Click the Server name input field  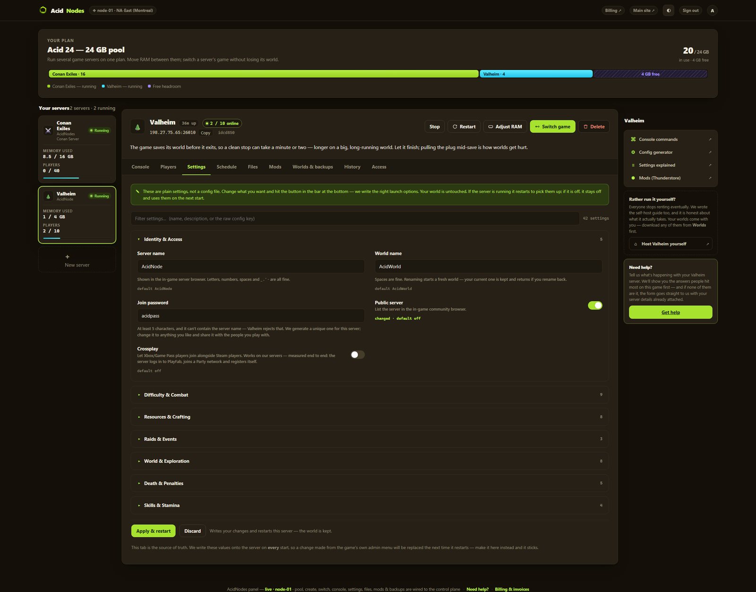click(x=251, y=267)
